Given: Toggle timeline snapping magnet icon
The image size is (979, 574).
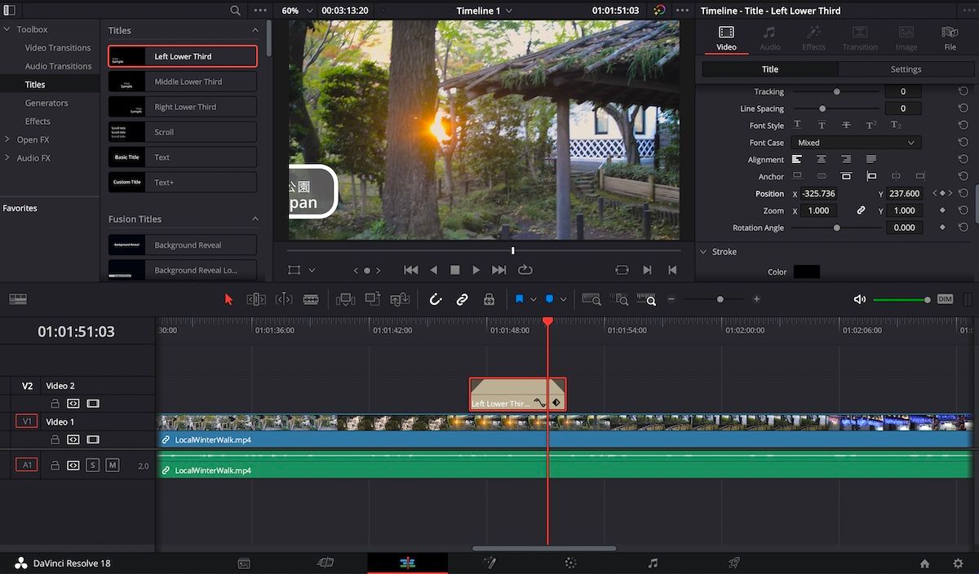Looking at the screenshot, I should click(x=436, y=299).
